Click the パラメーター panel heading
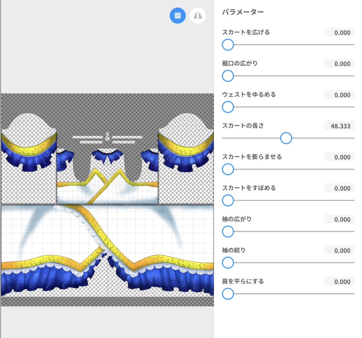Viewport: 362px width, 338px height. (243, 12)
